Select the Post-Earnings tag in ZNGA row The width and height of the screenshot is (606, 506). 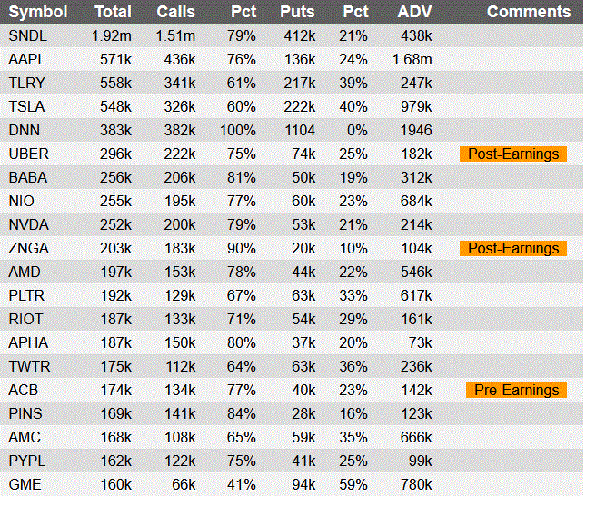coord(513,248)
